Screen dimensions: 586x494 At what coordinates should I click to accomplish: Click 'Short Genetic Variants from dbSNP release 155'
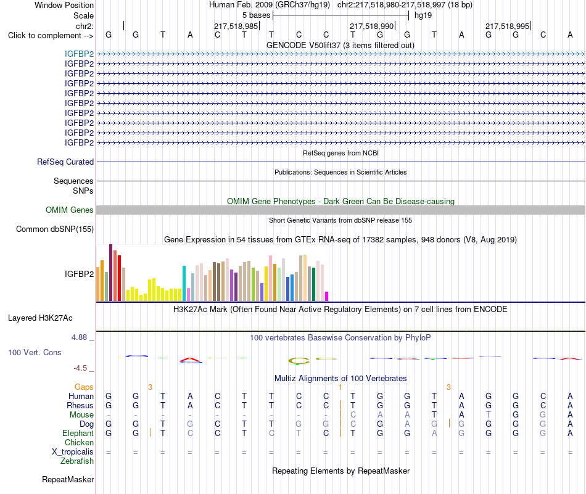pyautogui.click(x=340, y=220)
